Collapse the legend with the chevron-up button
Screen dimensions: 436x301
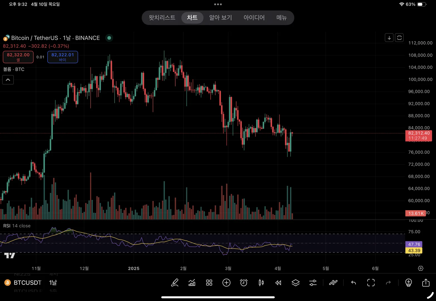click(x=8, y=80)
